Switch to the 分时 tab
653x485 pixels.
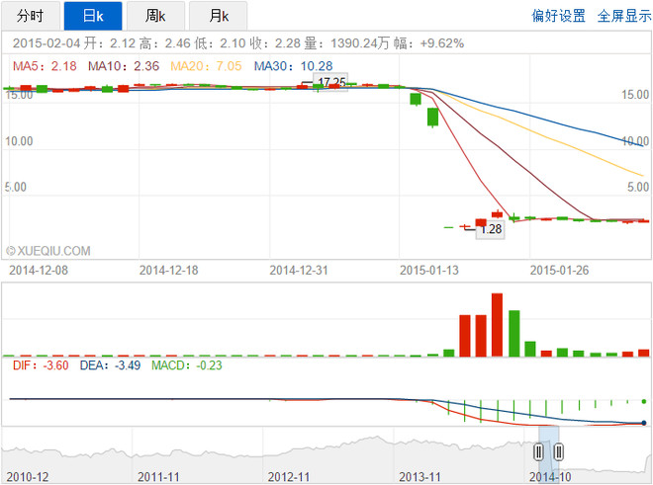coord(31,16)
